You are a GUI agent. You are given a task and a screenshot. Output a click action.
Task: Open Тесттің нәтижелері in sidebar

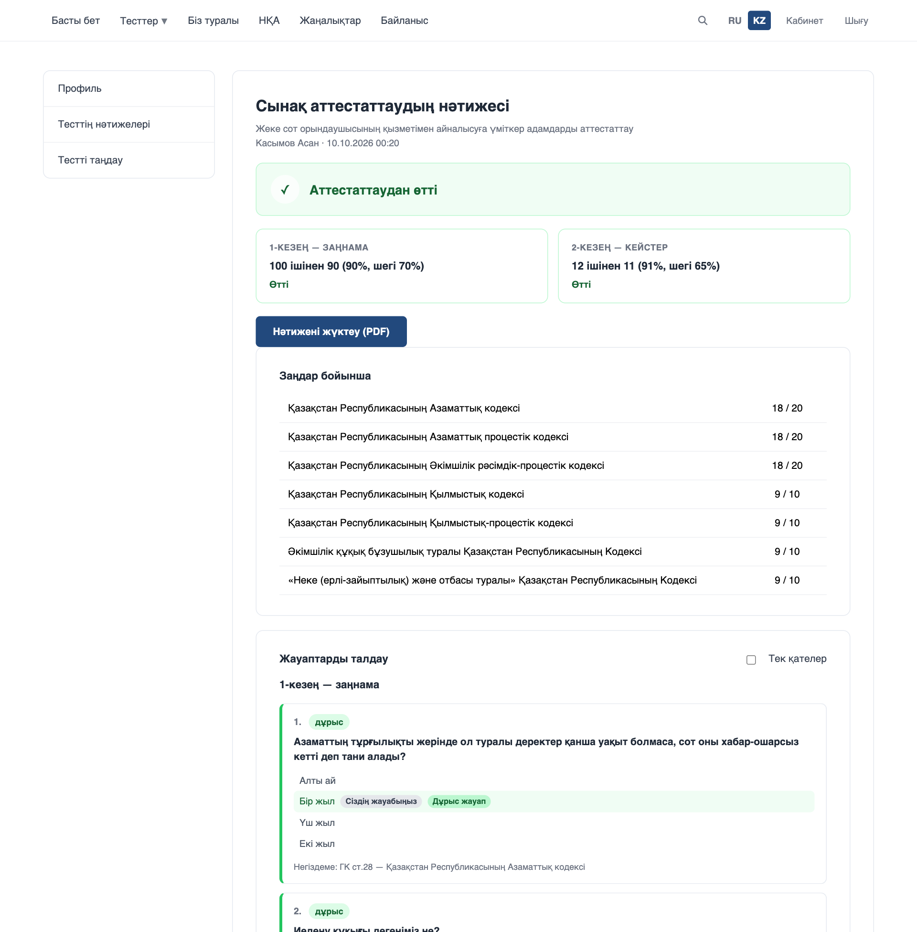[x=128, y=124]
